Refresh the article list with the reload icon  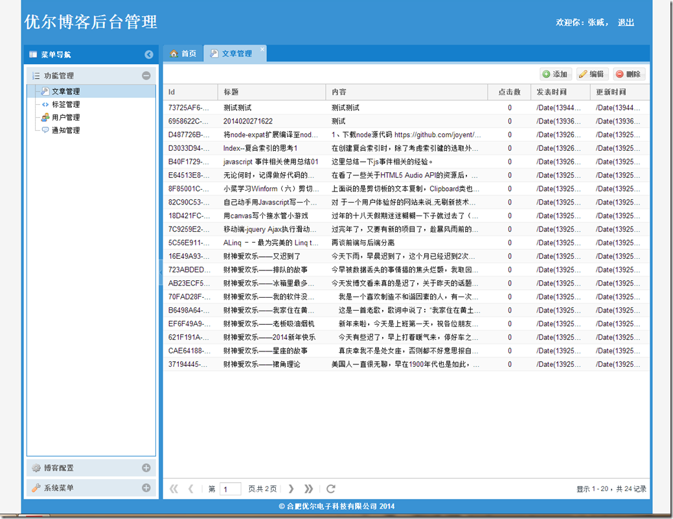tap(331, 489)
